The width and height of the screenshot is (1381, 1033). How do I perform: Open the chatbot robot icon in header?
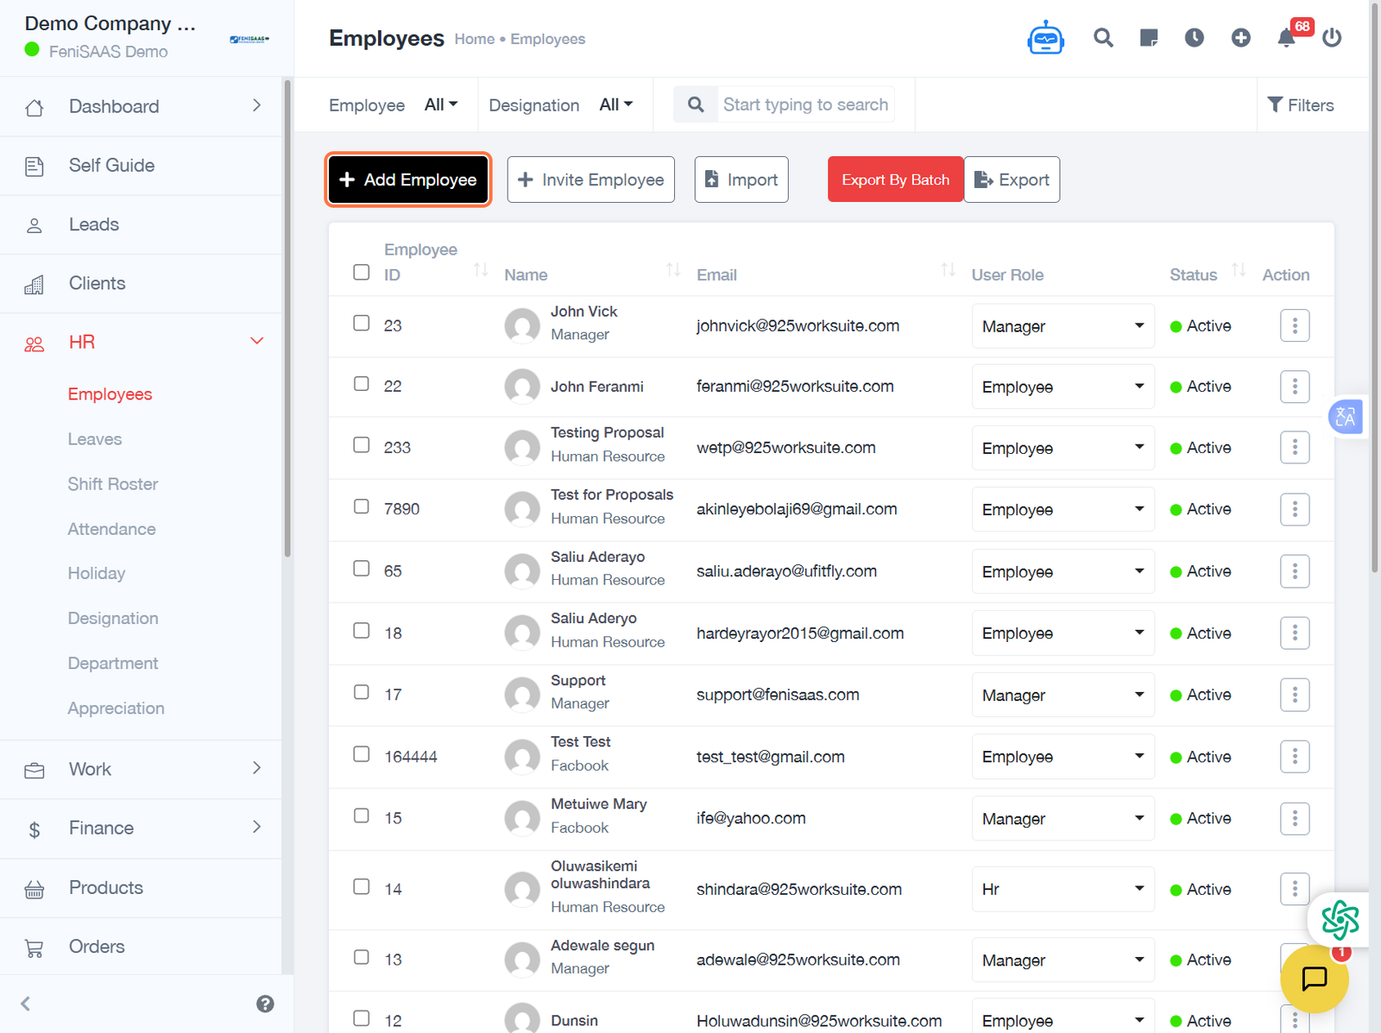[1045, 38]
